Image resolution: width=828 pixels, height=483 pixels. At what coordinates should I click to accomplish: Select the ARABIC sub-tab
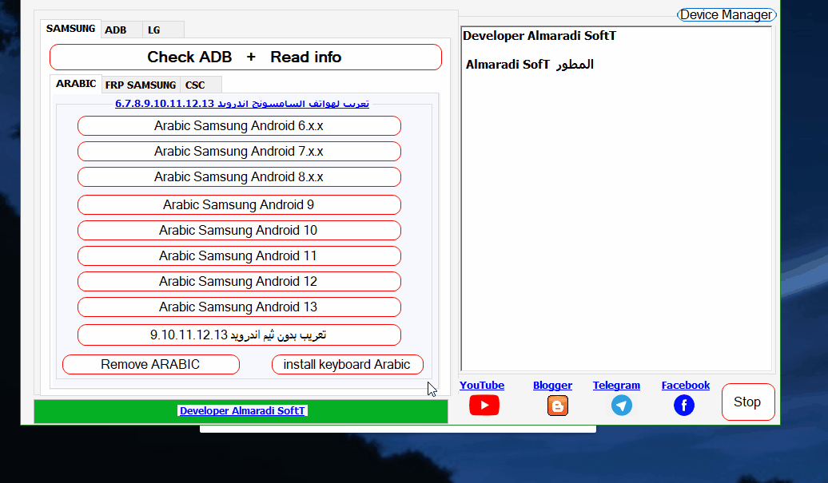click(x=76, y=84)
